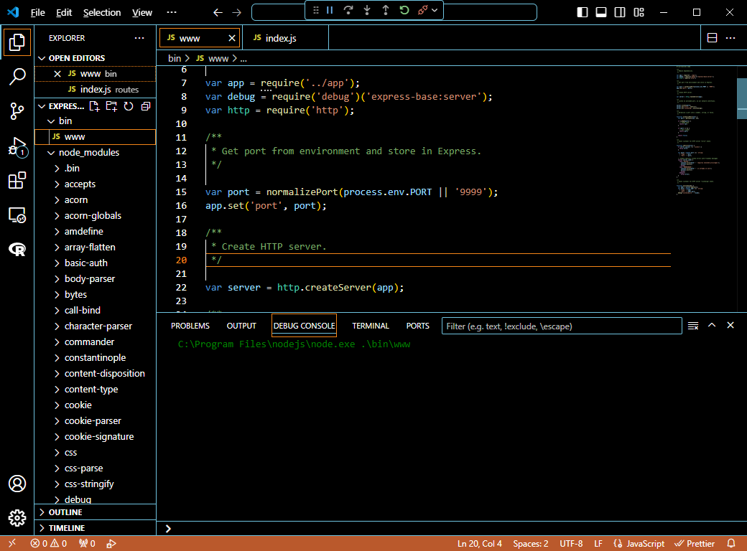Customize the editor layout
This screenshot has height=551, width=747.
(639, 12)
